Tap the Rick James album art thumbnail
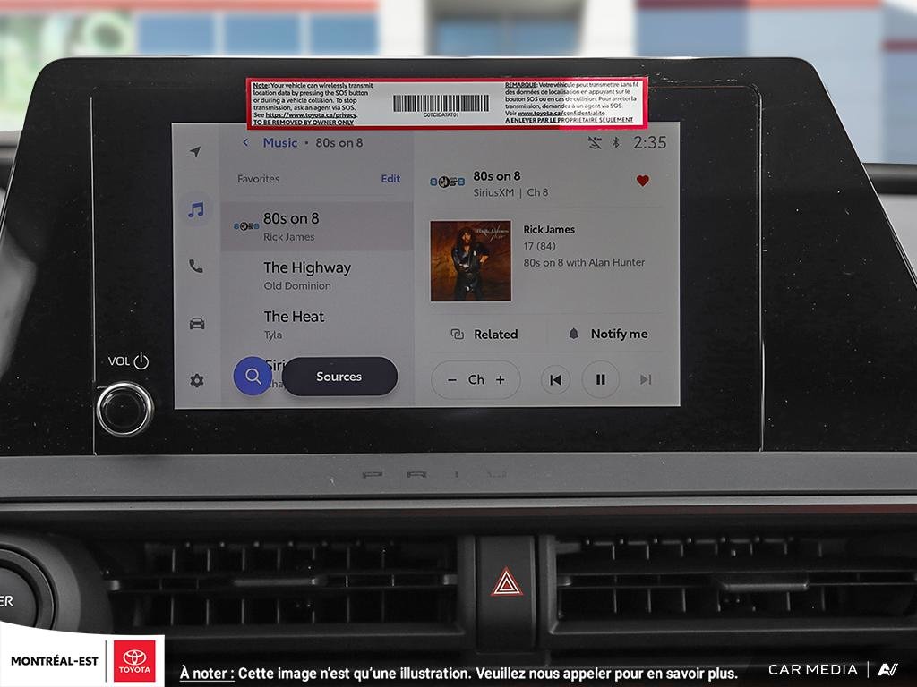The image size is (917, 687). 471,260
